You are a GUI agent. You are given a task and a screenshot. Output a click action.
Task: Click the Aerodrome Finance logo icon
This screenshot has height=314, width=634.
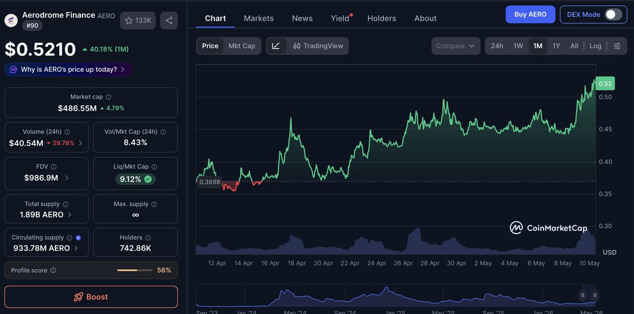coord(11,20)
